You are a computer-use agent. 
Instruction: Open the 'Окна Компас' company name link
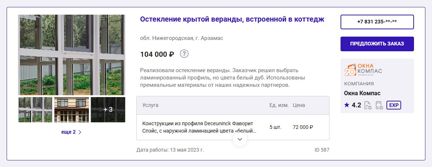point(362,93)
